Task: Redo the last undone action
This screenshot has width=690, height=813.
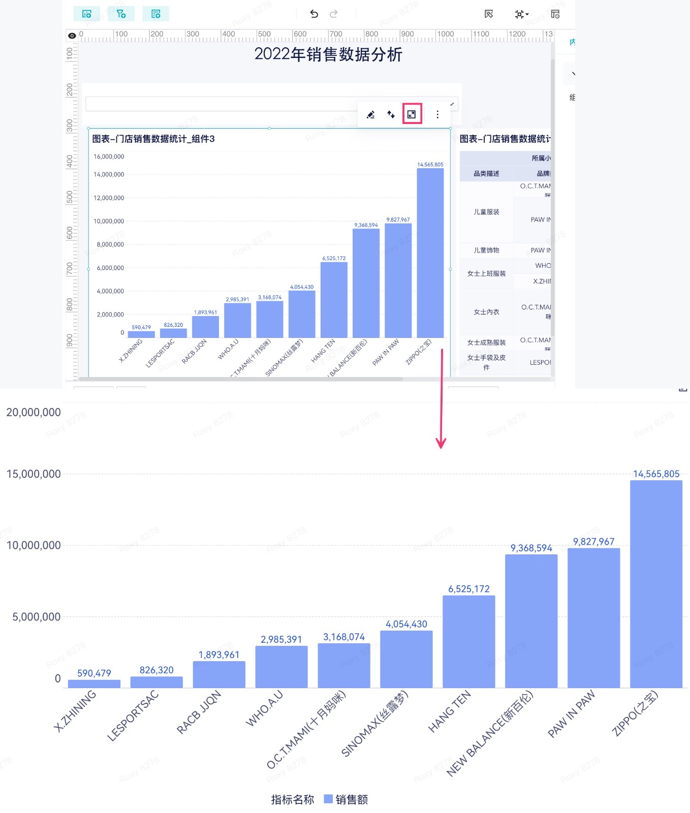Action: point(334,14)
